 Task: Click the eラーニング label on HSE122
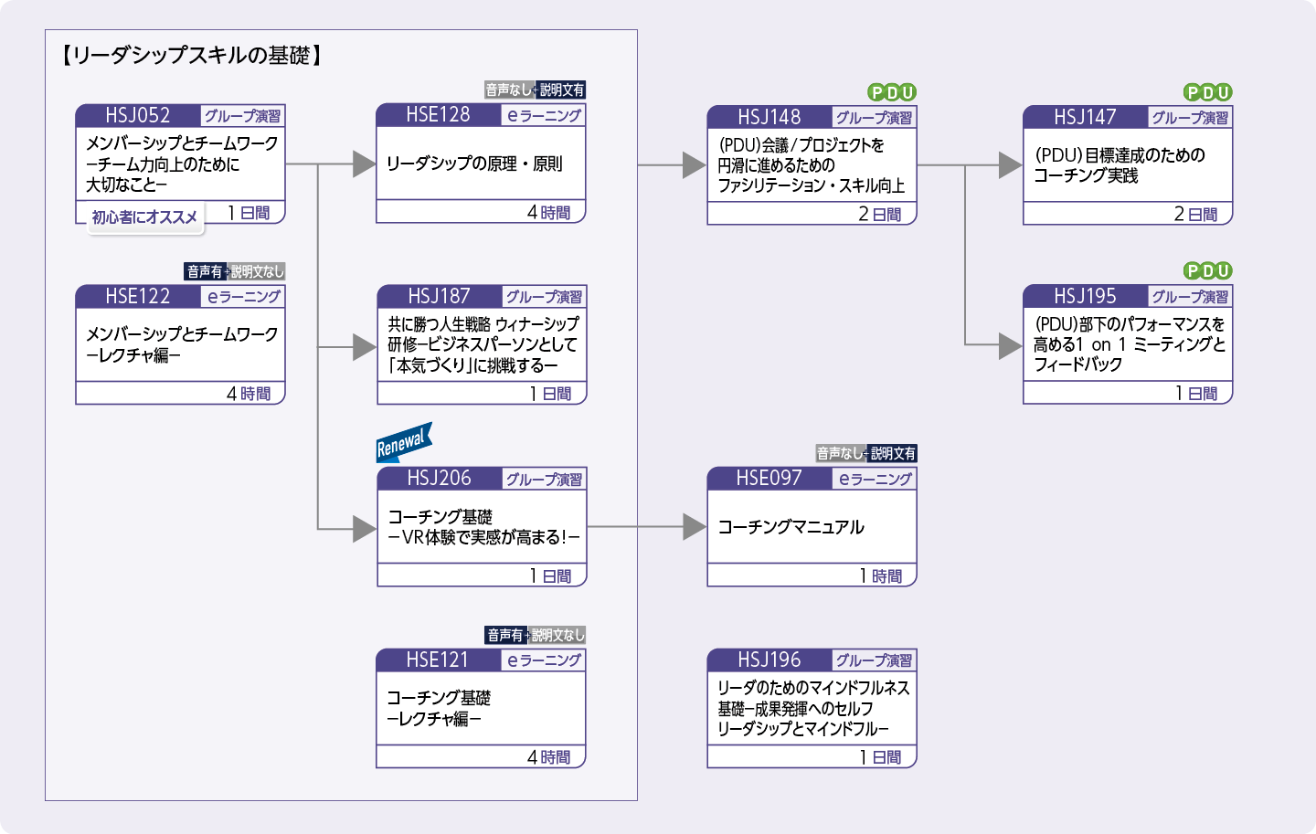243,296
